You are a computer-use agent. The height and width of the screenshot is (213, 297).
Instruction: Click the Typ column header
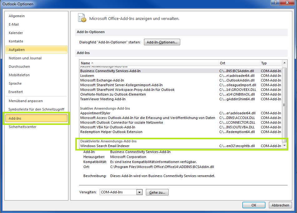(x=271, y=63)
